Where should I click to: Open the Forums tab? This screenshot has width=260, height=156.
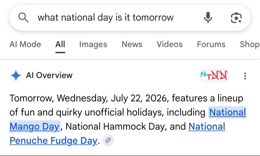[211, 44]
